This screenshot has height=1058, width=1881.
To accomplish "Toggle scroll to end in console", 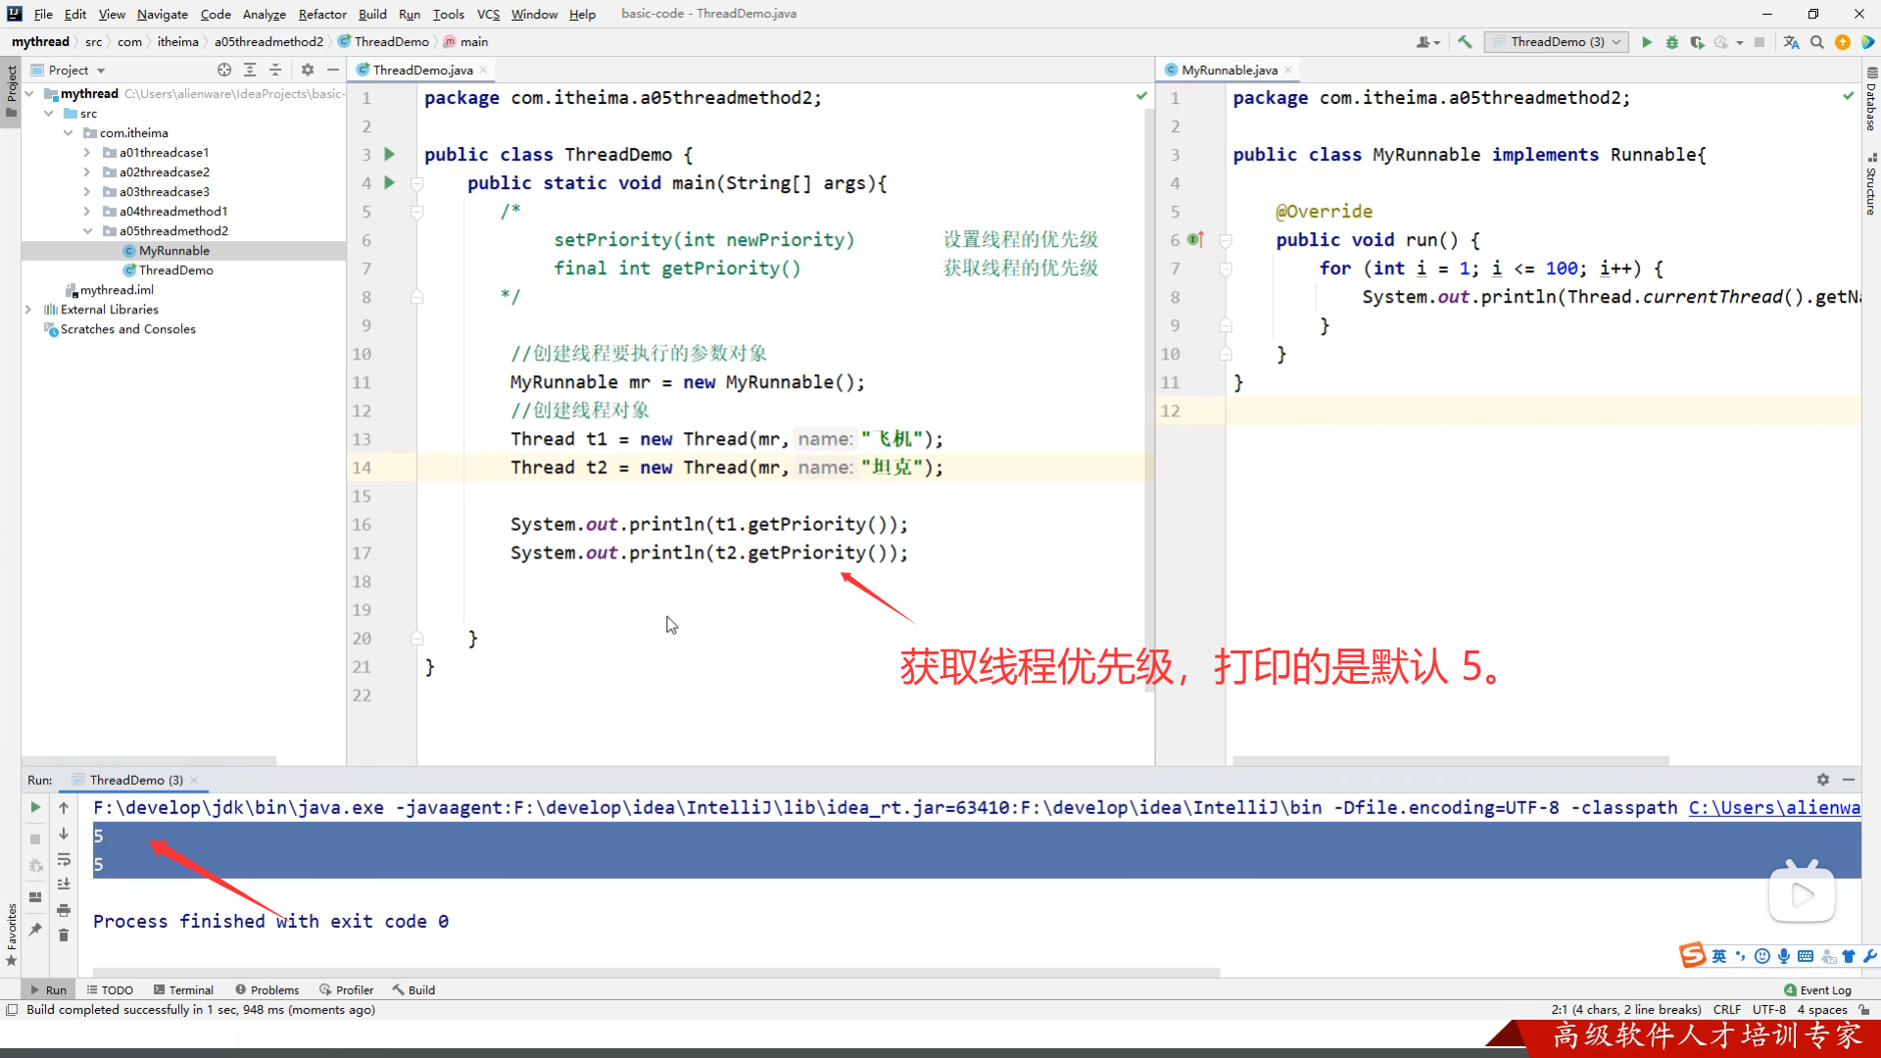I will pos(64,884).
